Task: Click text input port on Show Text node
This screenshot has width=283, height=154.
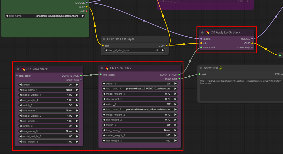Action: point(199,74)
